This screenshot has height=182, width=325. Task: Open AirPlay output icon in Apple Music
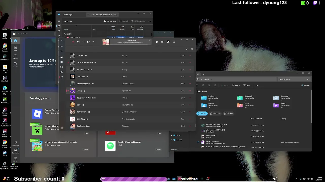[162, 42]
